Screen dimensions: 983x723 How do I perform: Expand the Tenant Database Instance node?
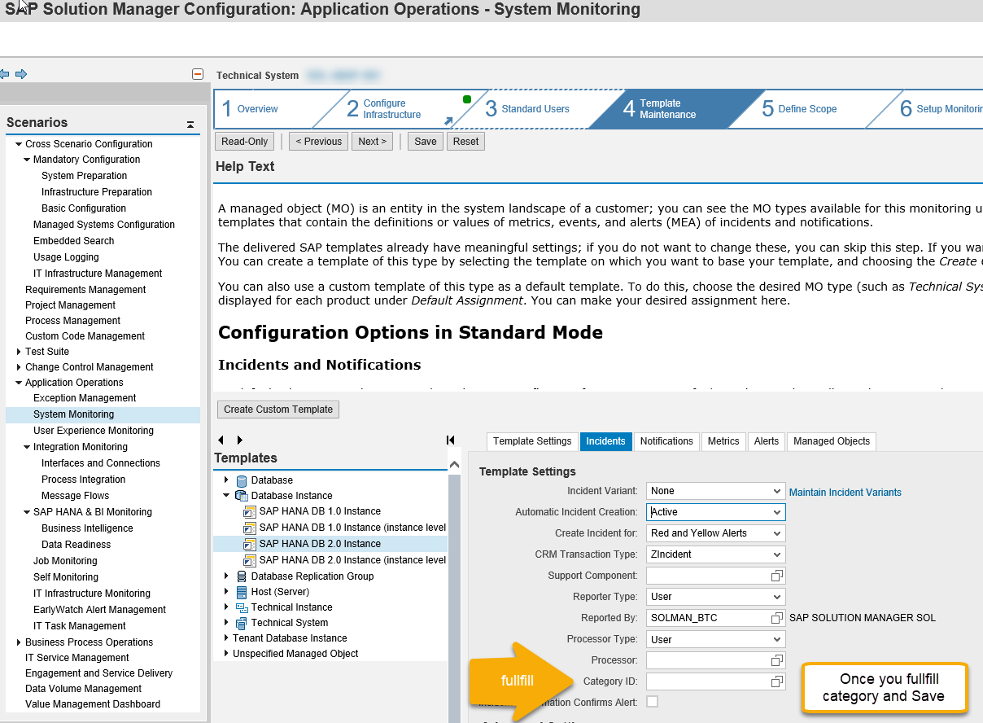[x=226, y=638]
